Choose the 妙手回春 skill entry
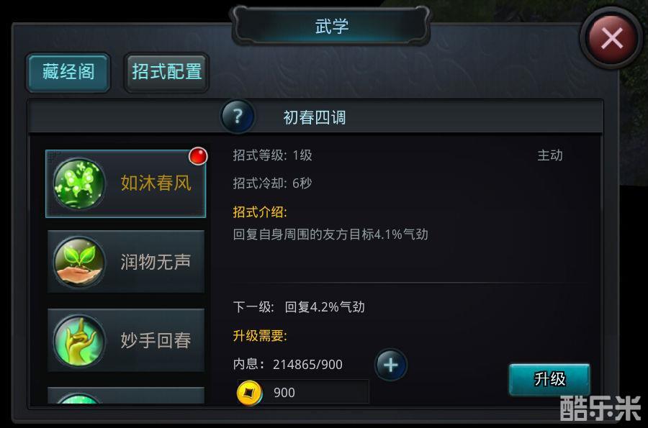The height and width of the screenshot is (428, 648). 126,340
